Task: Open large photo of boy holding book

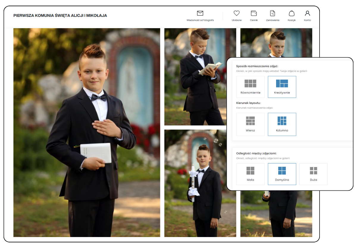Action: (87, 133)
